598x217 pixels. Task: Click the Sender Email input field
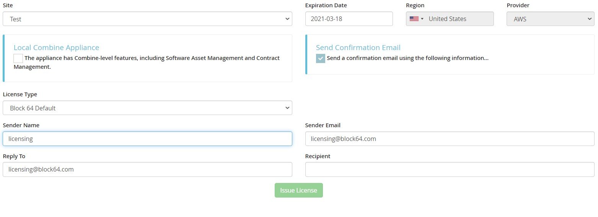450,139
